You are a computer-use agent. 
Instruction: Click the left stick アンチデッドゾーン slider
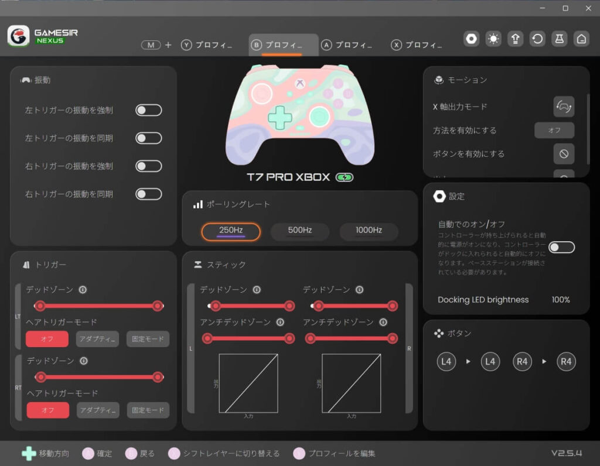click(x=248, y=338)
